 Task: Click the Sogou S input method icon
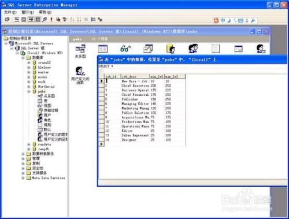click(216, 20)
